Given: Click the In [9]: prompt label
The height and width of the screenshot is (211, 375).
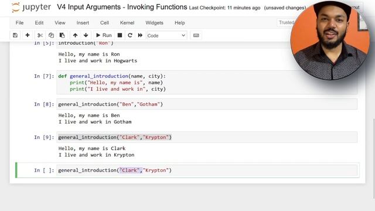Looking at the screenshot, I should tap(44, 137).
